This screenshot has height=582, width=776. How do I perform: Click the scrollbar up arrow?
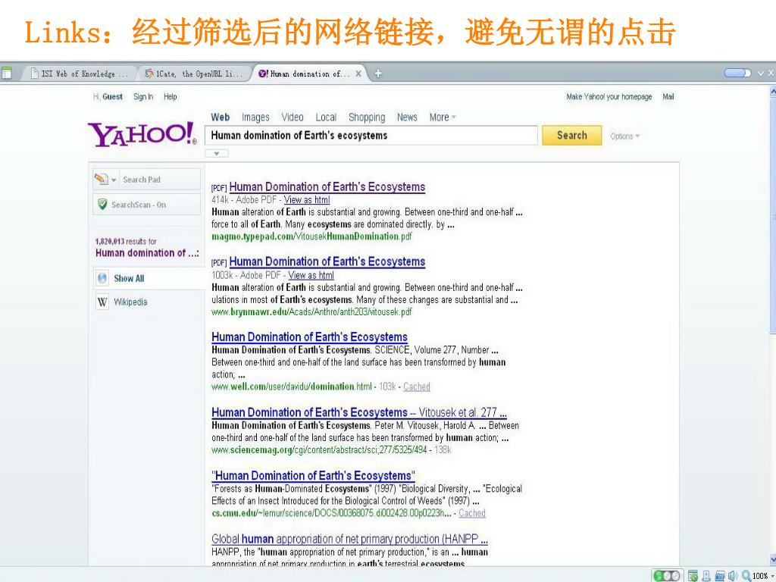(x=772, y=91)
